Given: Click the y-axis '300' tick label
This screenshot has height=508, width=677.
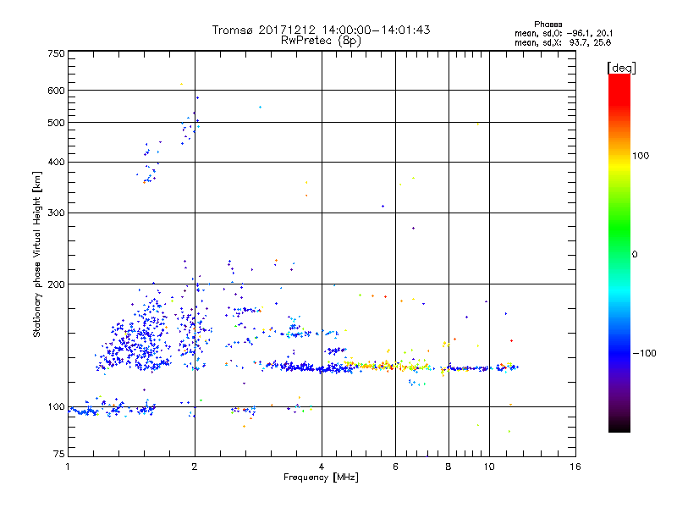Looking at the screenshot, I should pos(56,213).
